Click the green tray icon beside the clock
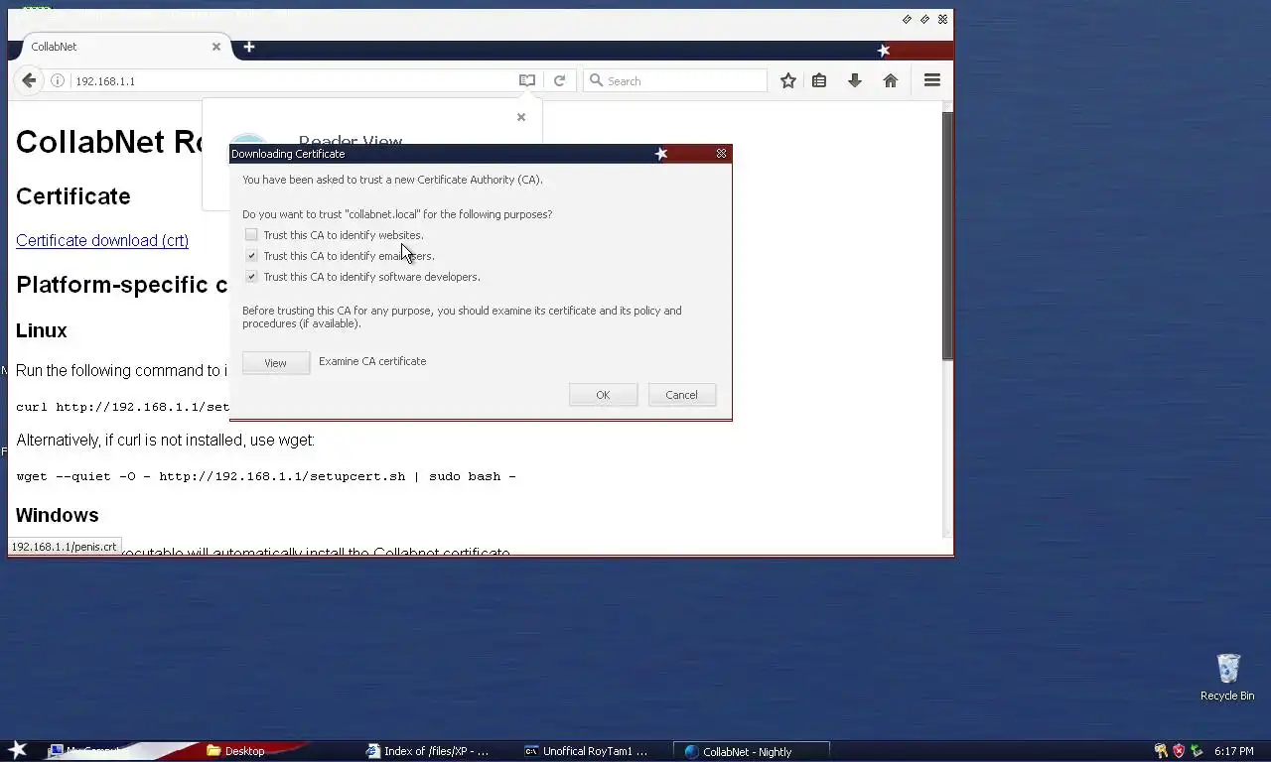Image resolution: width=1271 pixels, height=762 pixels. tap(1197, 751)
